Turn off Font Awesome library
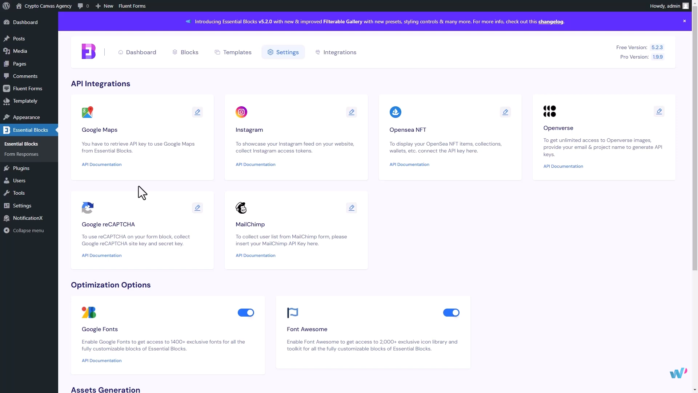698x393 pixels. click(x=451, y=313)
